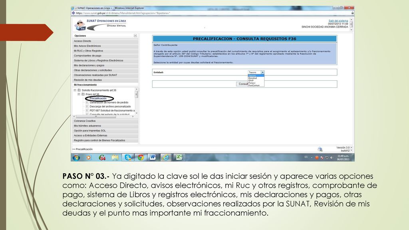Click document icon beside PDT 687 Solicitud

87,111
